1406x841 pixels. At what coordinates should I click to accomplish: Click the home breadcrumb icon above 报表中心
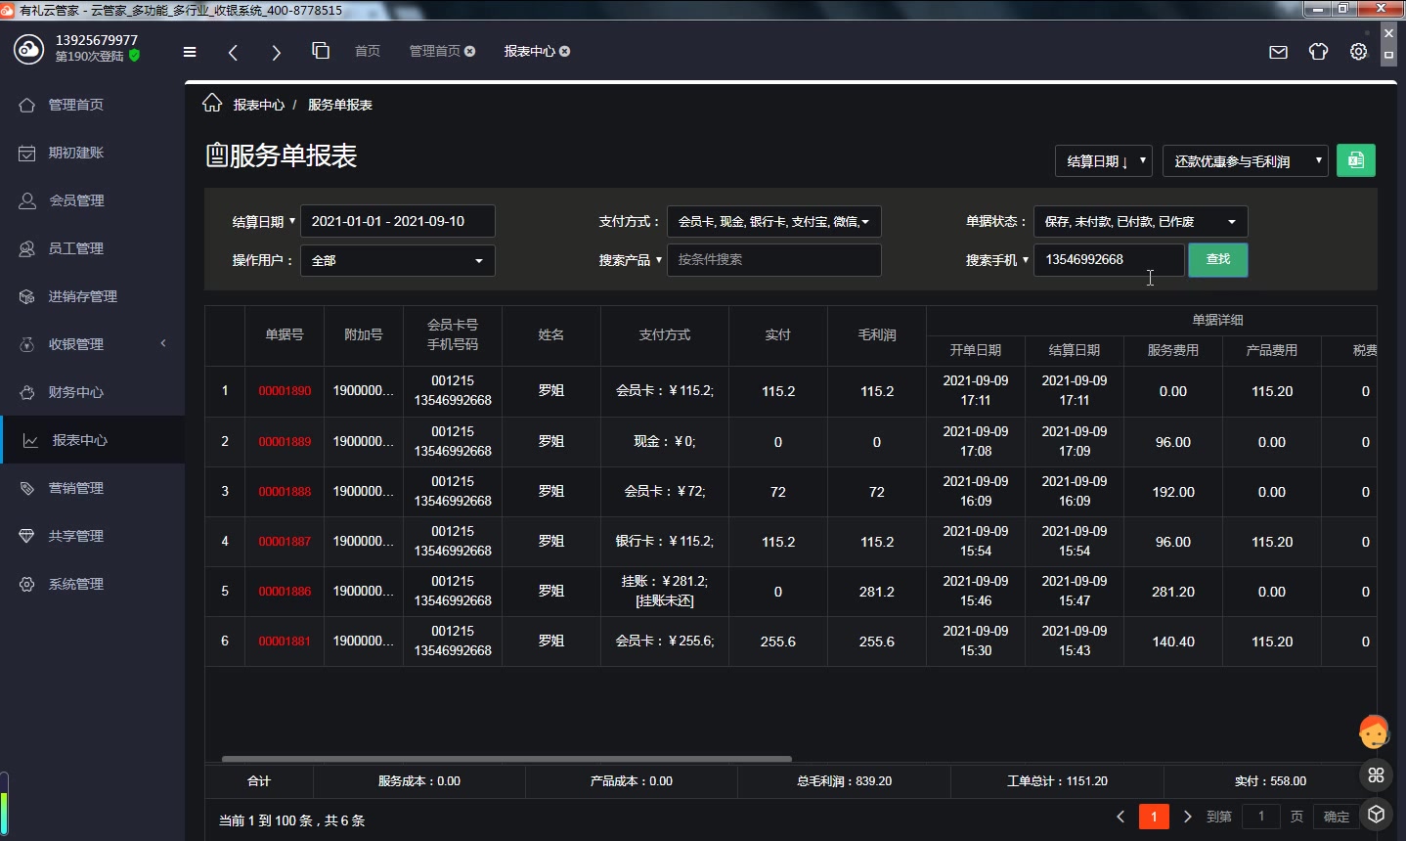(212, 102)
